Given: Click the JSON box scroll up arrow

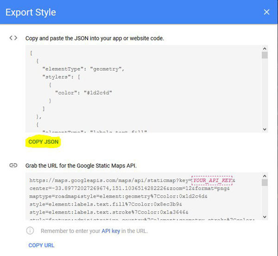Looking at the screenshot, I should [x=265, y=49].
